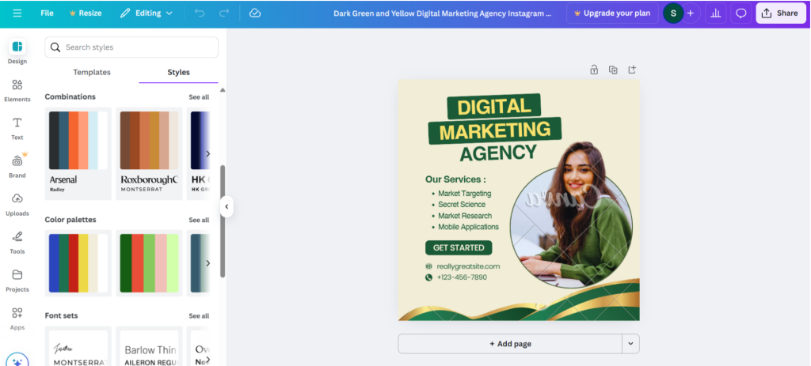The height and width of the screenshot is (366, 811).
Task: Apply the Roxborough Montserrat combination
Action: [x=149, y=153]
